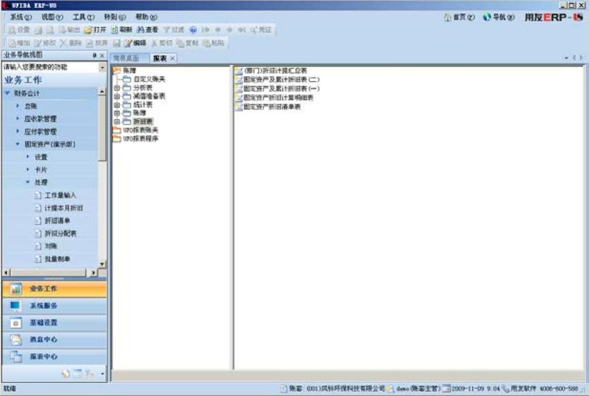Image resolution: width=589 pixels, height=396 pixels.
Task: Click the 过滤 (Filter) funnel icon
Action: (x=167, y=30)
